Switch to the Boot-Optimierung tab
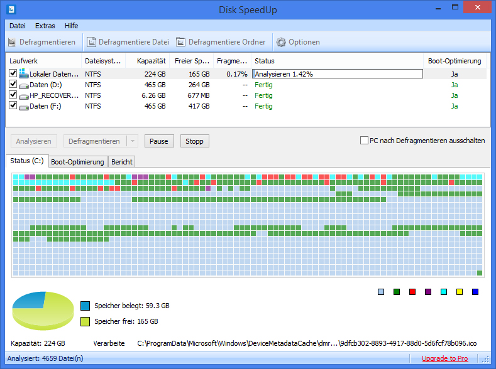The height and width of the screenshot is (369, 496). point(77,162)
